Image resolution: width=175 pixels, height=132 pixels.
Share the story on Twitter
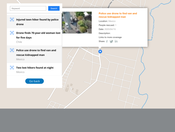pos(111,41)
